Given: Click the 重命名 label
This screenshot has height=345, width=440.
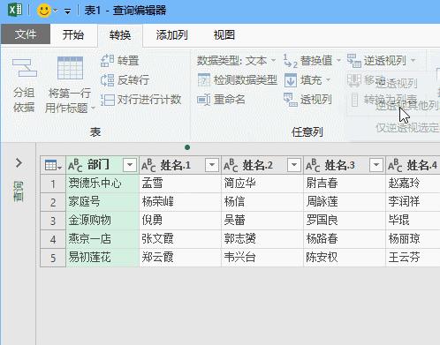Looking at the screenshot, I should [x=230, y=100].
